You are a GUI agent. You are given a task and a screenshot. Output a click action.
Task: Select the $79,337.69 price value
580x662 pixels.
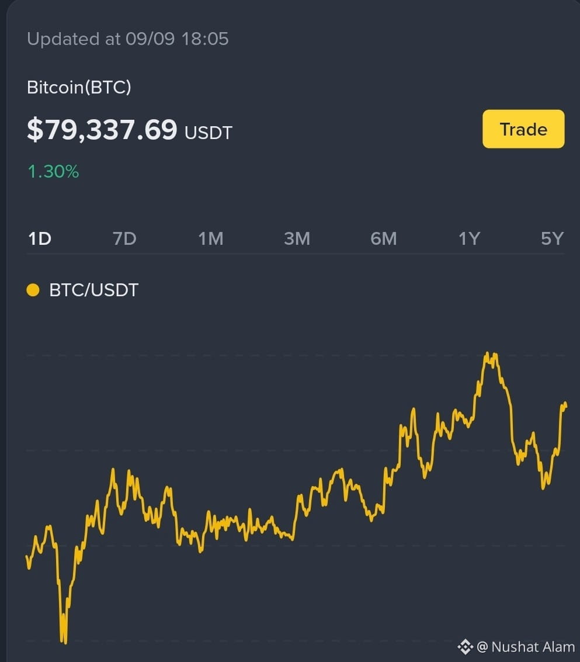102,129
